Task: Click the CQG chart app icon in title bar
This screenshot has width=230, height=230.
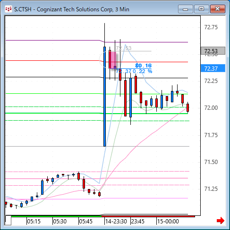Action: coord(9,9)
